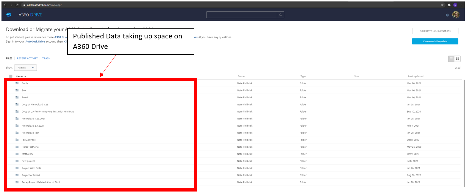469x193 pixels.
Task: Click Recap Project Deleted folder icon
Action: coord(17,182)
